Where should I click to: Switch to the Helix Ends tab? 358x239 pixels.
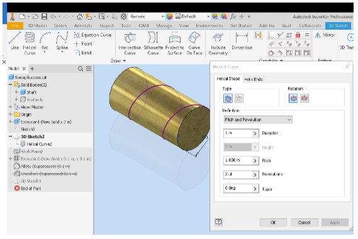pyautogui.click(x=254, y=79)
